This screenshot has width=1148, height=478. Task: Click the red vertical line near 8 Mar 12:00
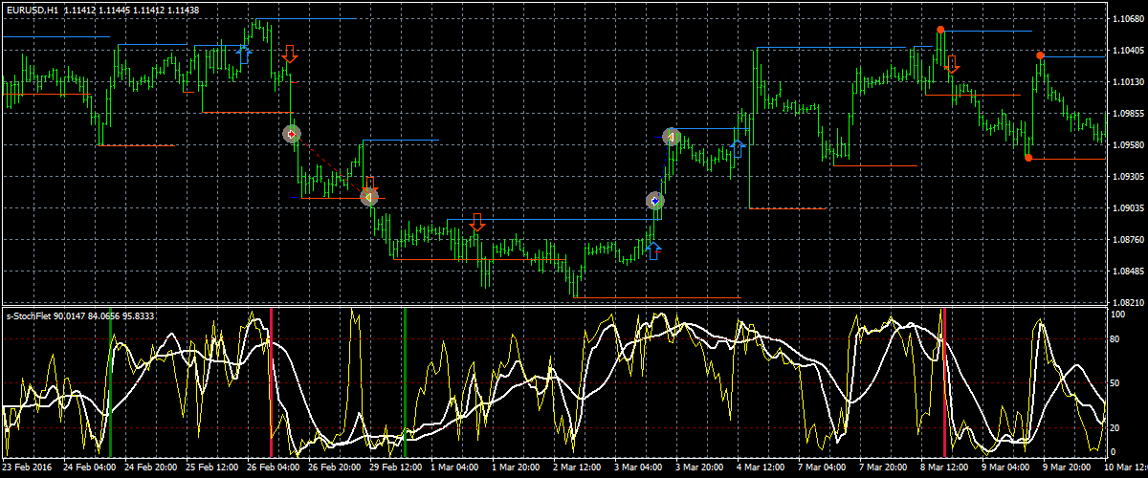944,382
